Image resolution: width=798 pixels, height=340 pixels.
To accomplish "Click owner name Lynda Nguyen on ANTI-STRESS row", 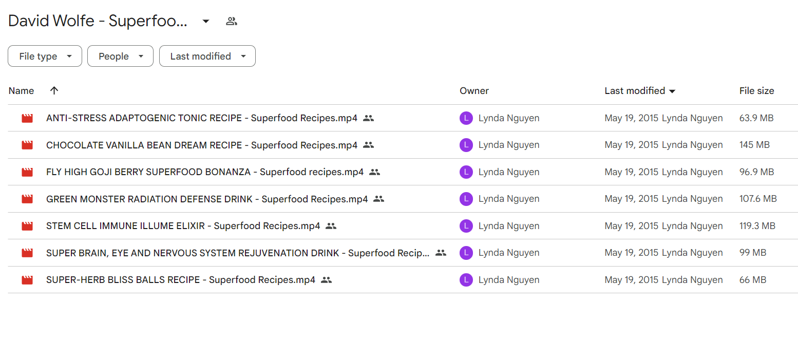I will click(x=509, y=118).
